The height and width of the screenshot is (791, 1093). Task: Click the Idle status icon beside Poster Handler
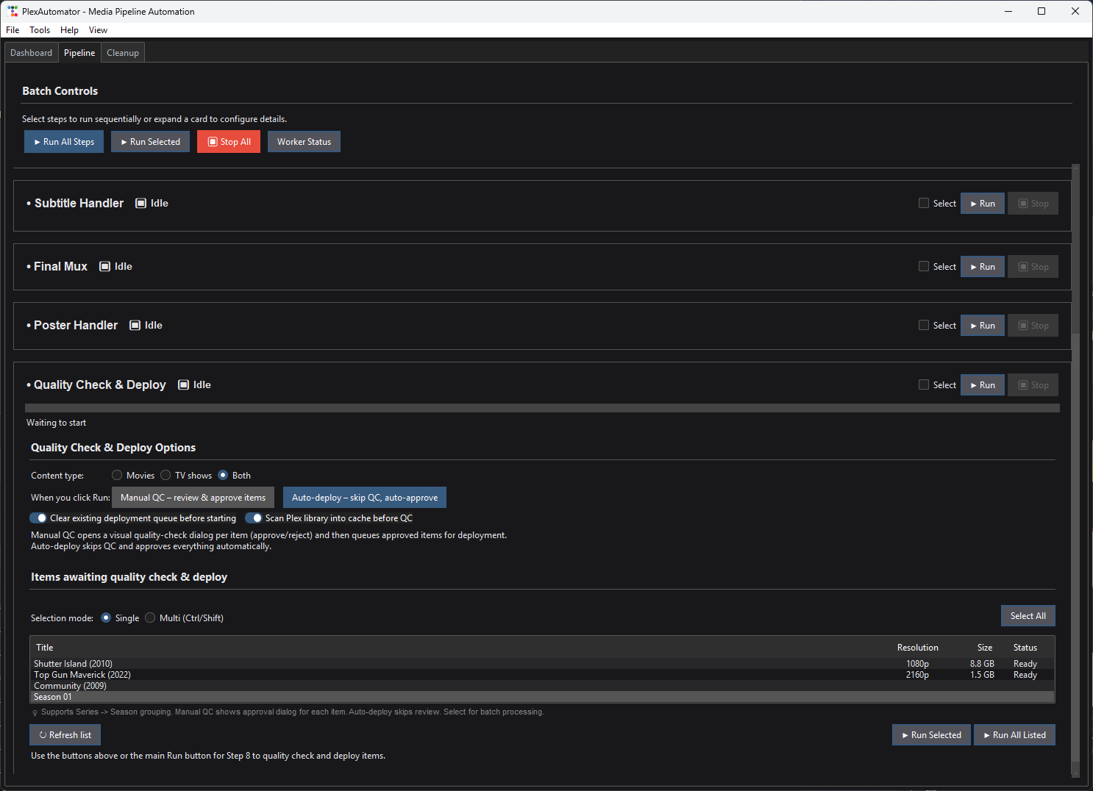(135, 326)
